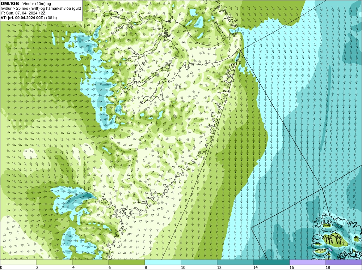Click the legend scale label '12'

pos(219,267)
